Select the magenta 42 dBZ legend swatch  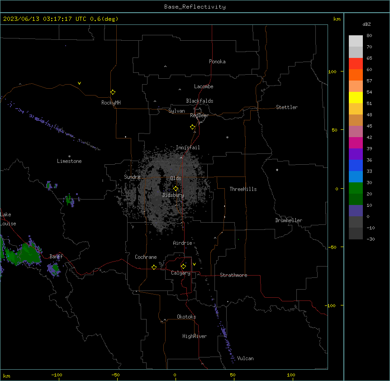click(356, 143)
